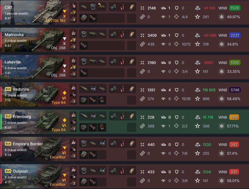Click the assist chain icon beside 438
The height and width of the screenshot is (189, 249).
pos(142,44)
